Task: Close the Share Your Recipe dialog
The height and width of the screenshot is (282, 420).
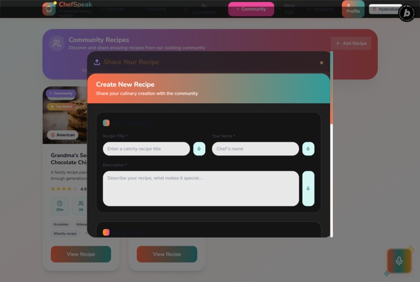Action: click(x=322, y=63)
